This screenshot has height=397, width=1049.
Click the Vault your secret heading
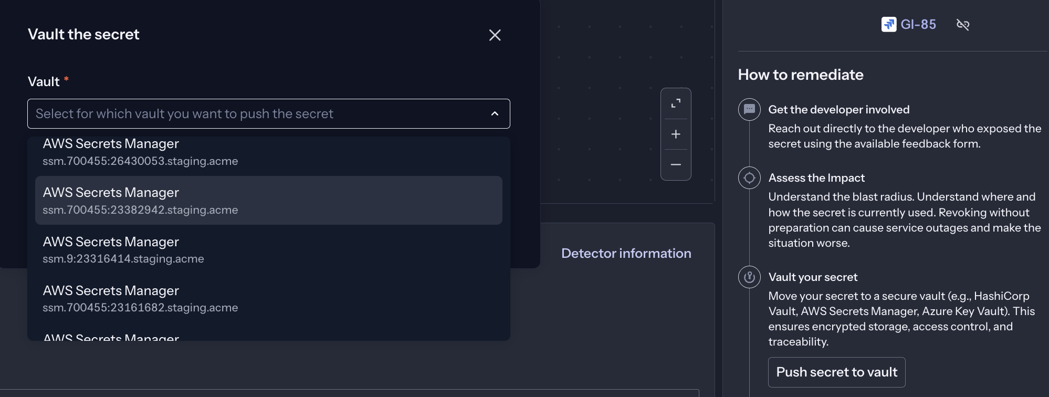pyautogui.click(x=813, y=277)
